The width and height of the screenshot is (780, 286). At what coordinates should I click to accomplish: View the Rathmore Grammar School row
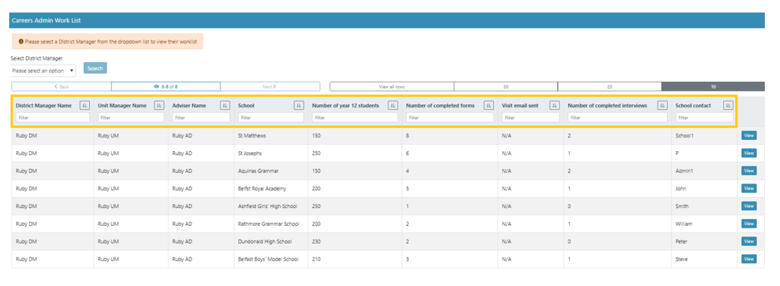[x=749, y=224]
